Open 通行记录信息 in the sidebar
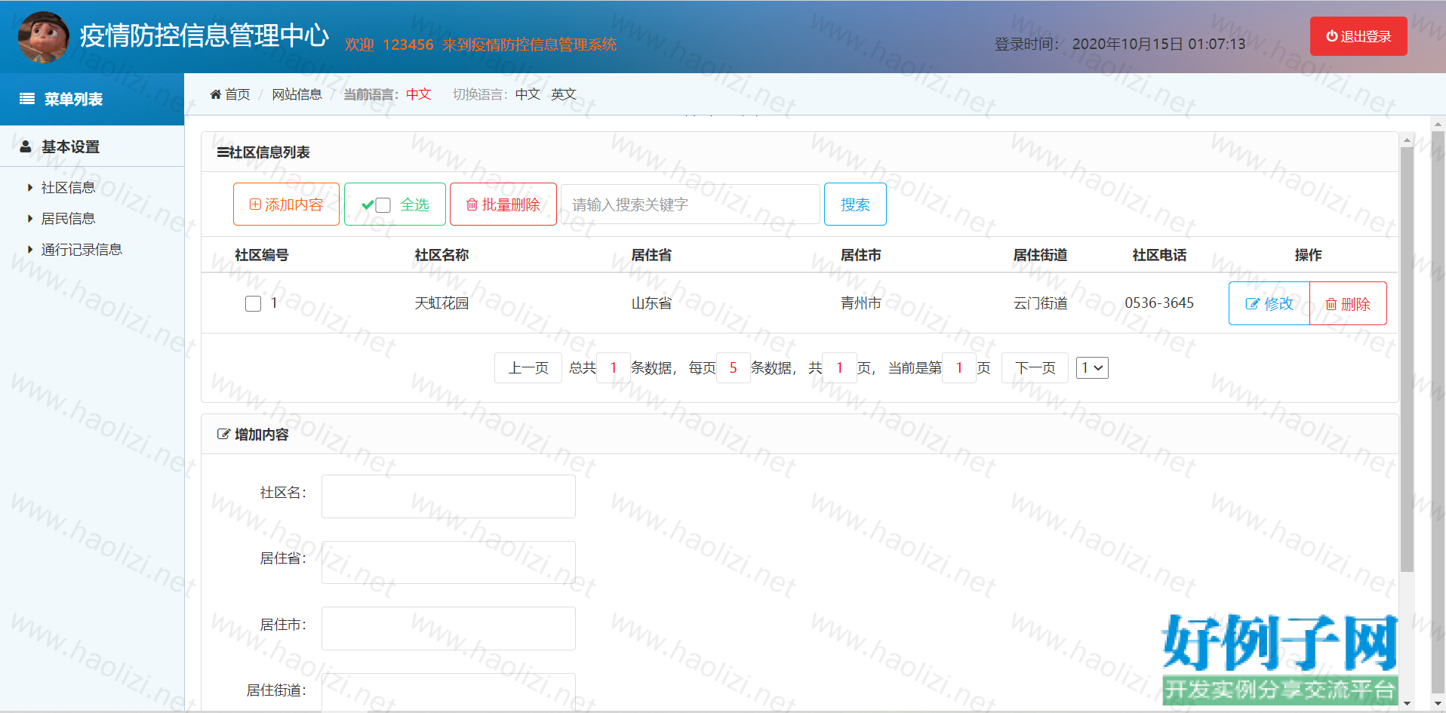This screenshot has height=713, width=1446. (x=81, y=250)
